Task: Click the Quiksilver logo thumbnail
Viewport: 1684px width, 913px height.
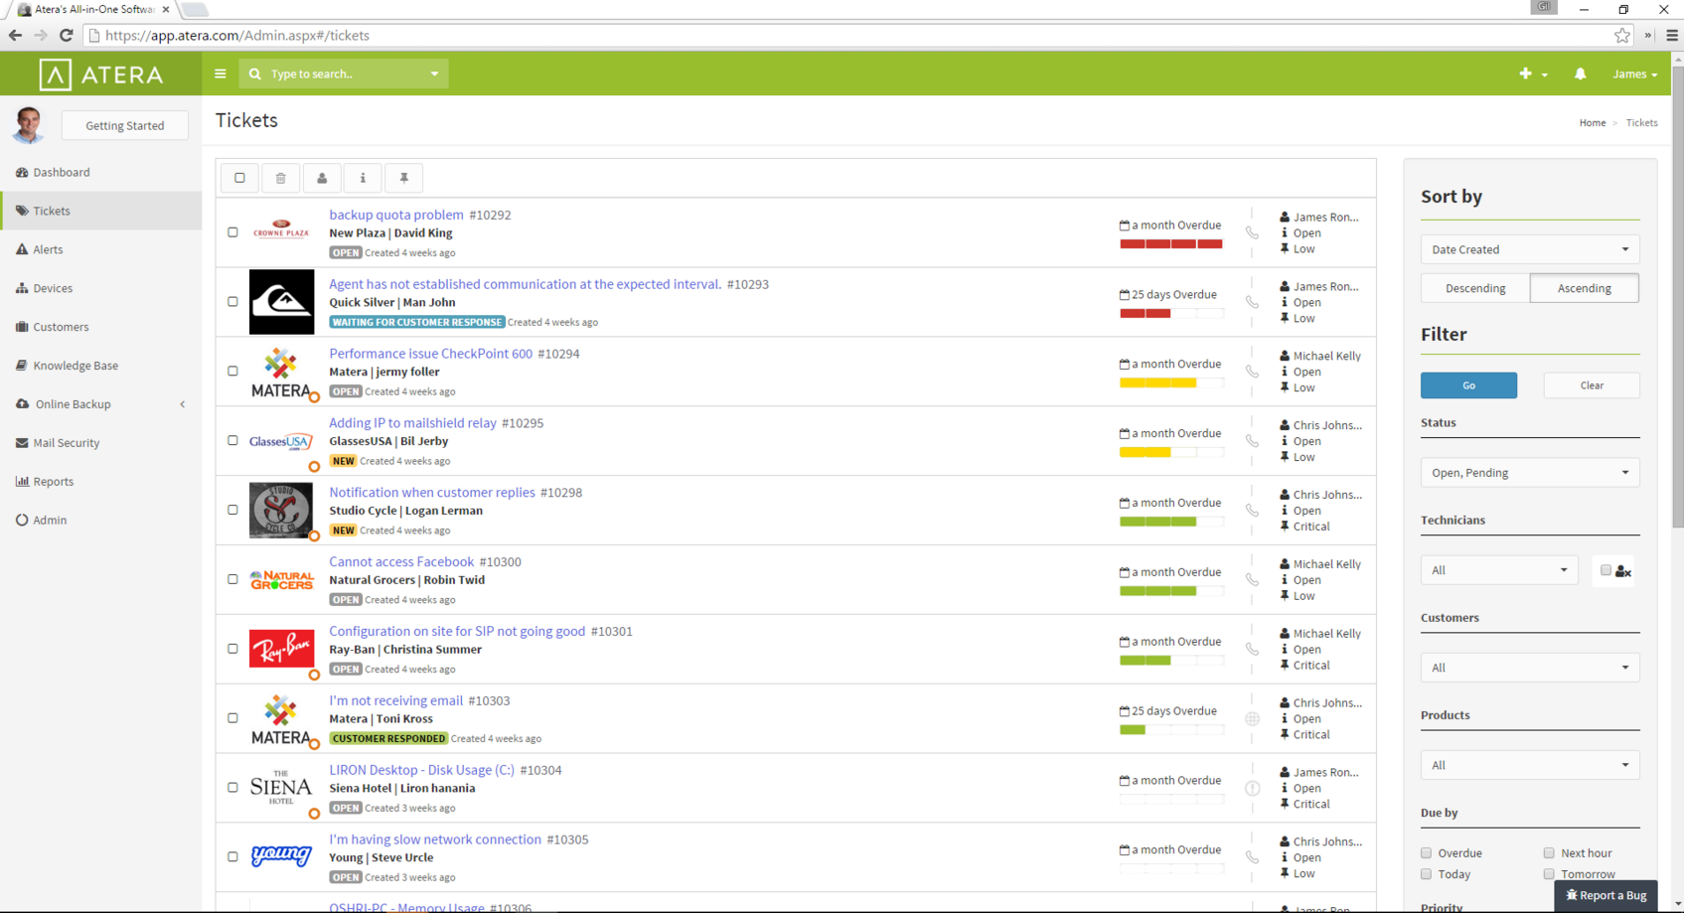Action: (x=281, y=302)
